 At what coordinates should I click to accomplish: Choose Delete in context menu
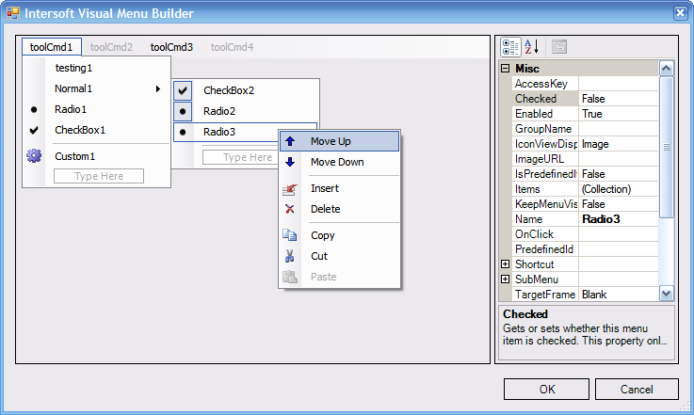[x=340, y=209]
